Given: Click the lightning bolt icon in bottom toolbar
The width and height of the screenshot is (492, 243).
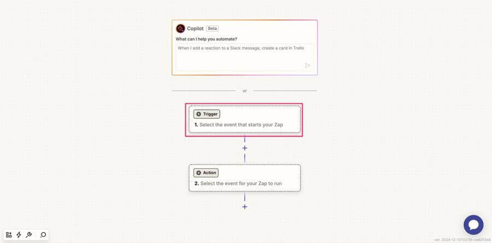Looking at the screenshot, I should 19,235.
